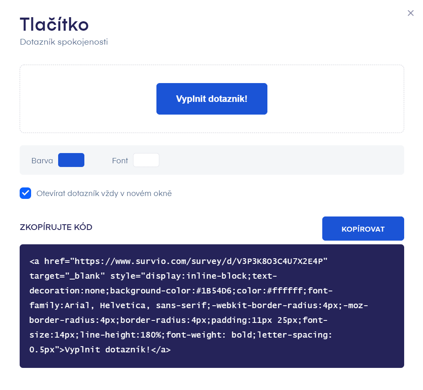This screenshot has width=423, height=390.
Task: Click the dark code snippet panel
Action: tap(212, 305)
